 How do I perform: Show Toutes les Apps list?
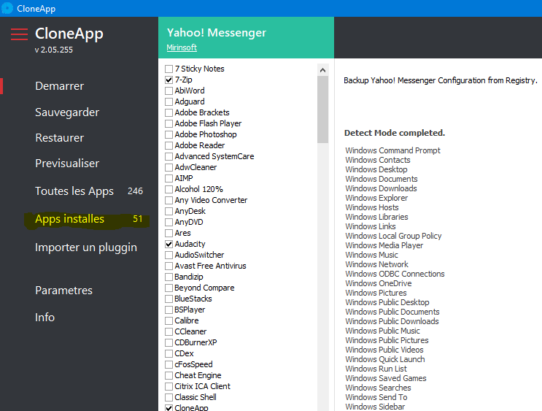74,191
